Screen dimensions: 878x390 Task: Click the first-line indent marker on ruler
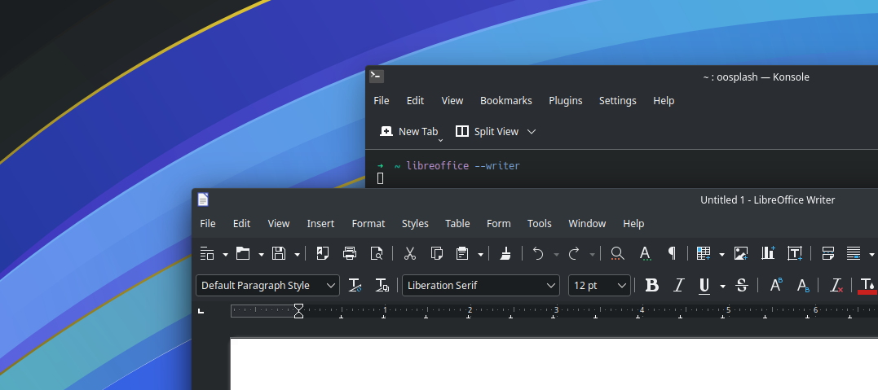[x=298, y=307]
